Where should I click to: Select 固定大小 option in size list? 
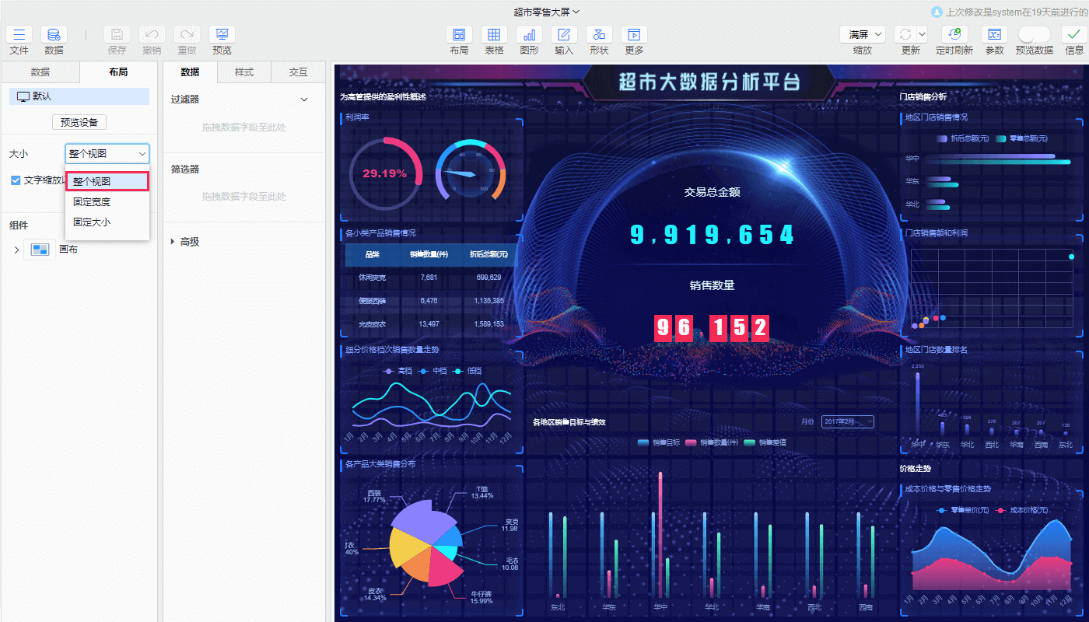click(x=92, y=222)
